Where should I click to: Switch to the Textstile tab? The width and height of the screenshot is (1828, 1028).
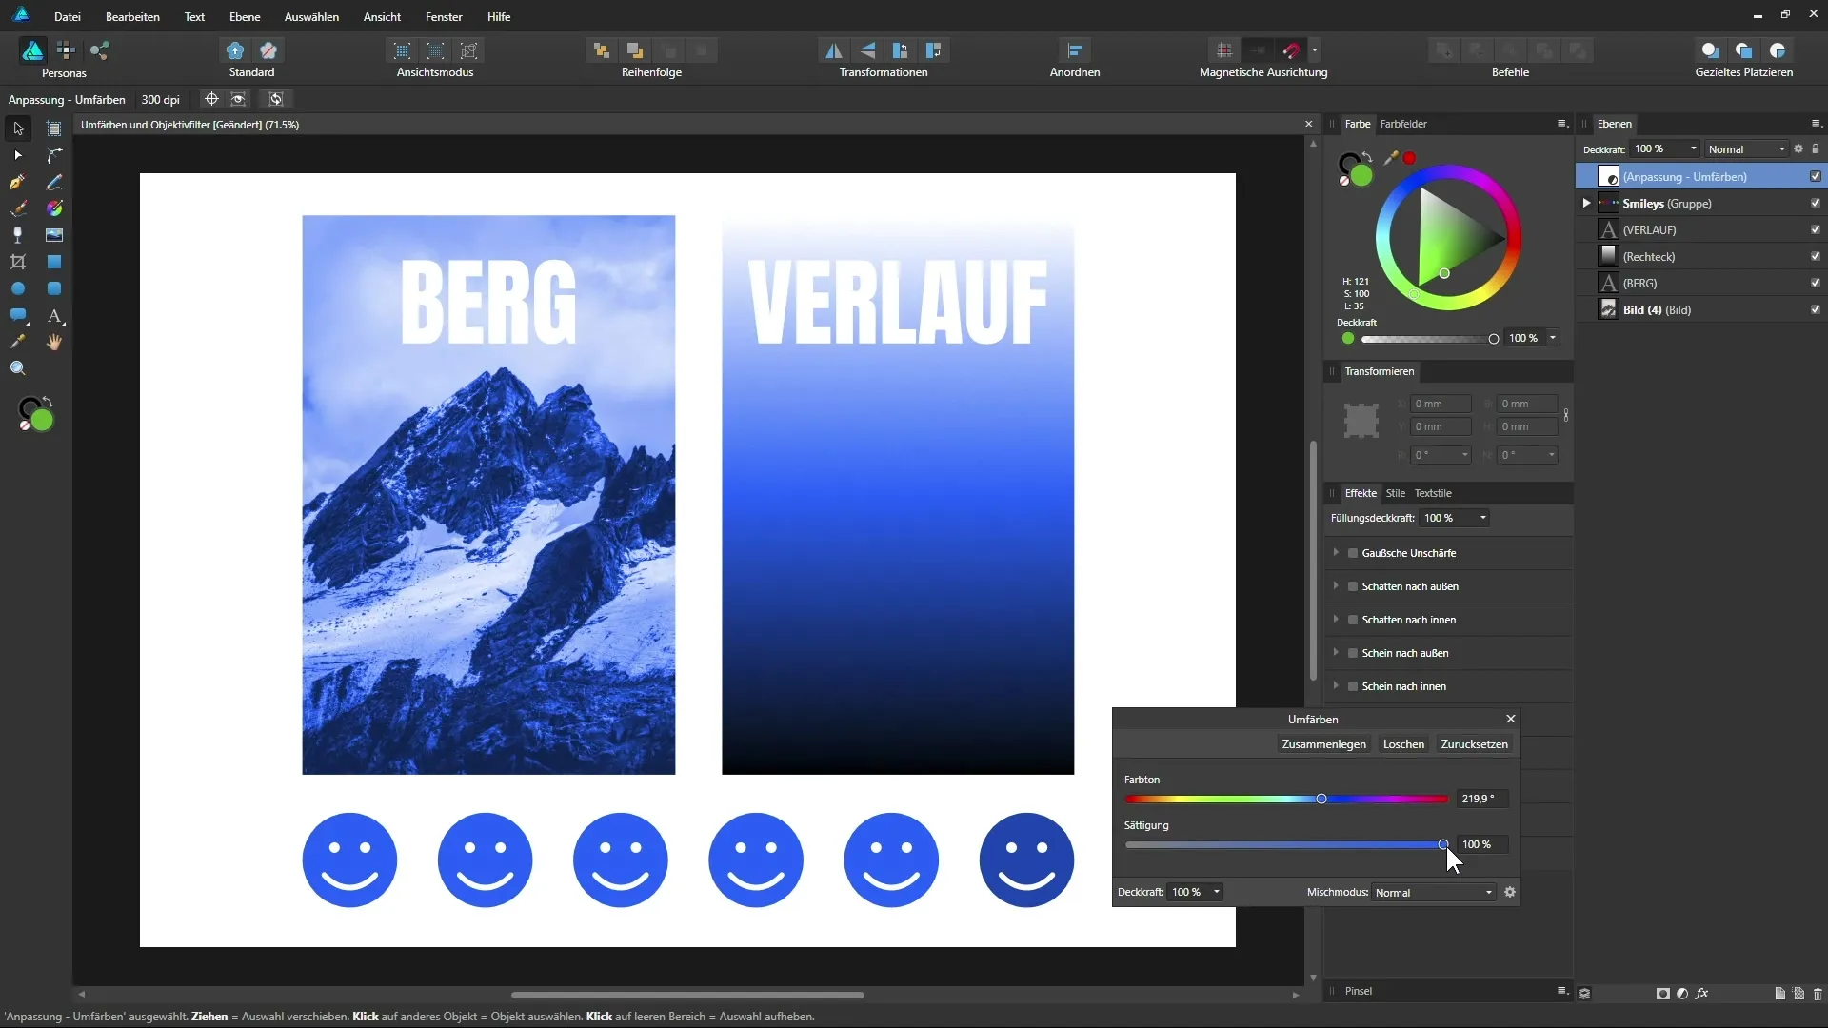1433,493
